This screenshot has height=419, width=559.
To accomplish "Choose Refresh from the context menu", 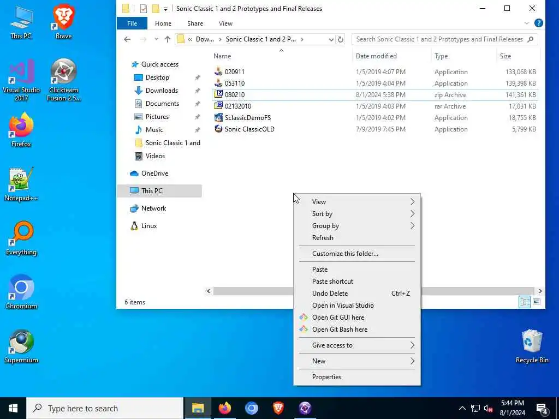I will (x=357, y=238).
